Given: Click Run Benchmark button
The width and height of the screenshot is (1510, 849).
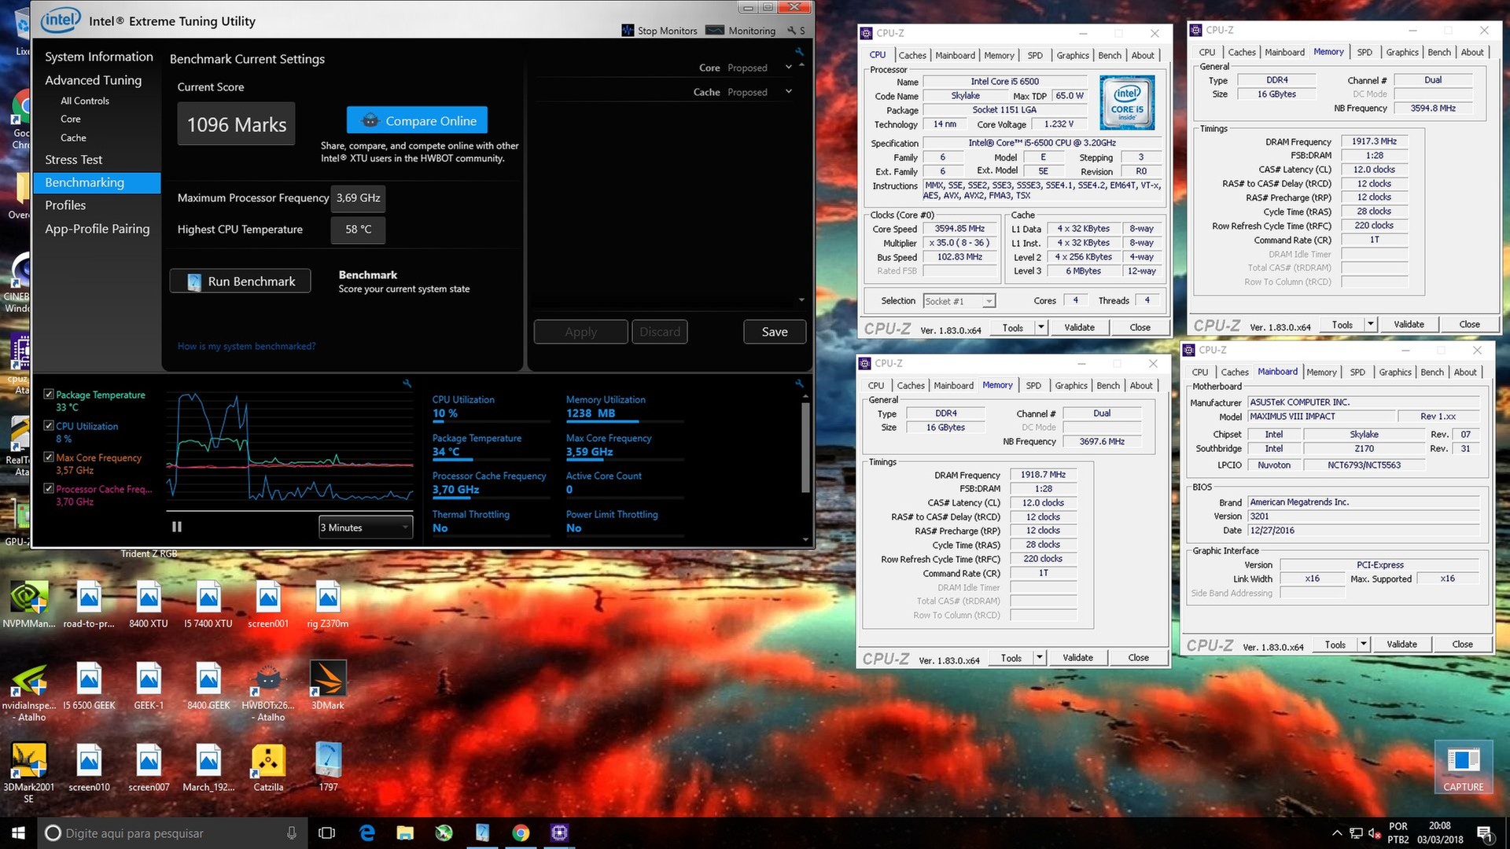Looking at the screenshot, I should (x=240, y=281).
